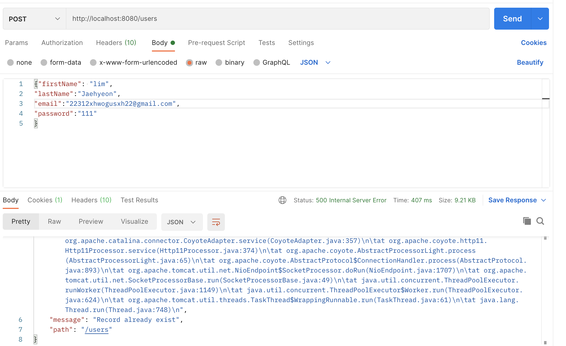The width and height of the screenshot is (566, 346).
Task: Expand the request body JSON format dropdown
Action: pyautogui.click(x=315, y=63)
